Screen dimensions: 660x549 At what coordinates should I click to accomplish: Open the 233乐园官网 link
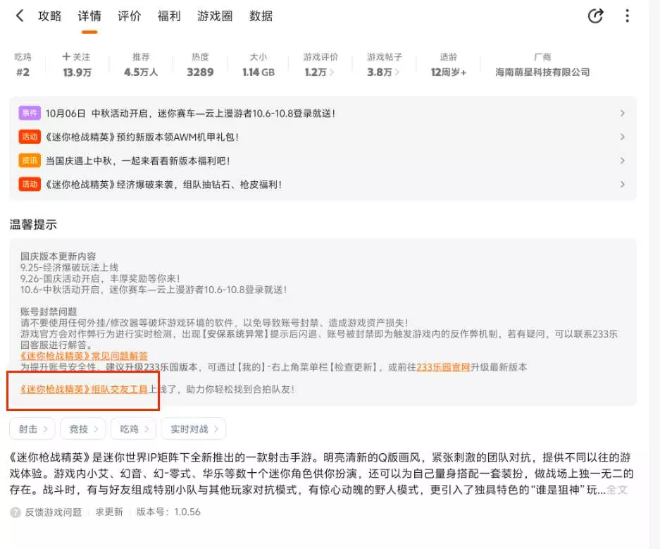[443, 367]
